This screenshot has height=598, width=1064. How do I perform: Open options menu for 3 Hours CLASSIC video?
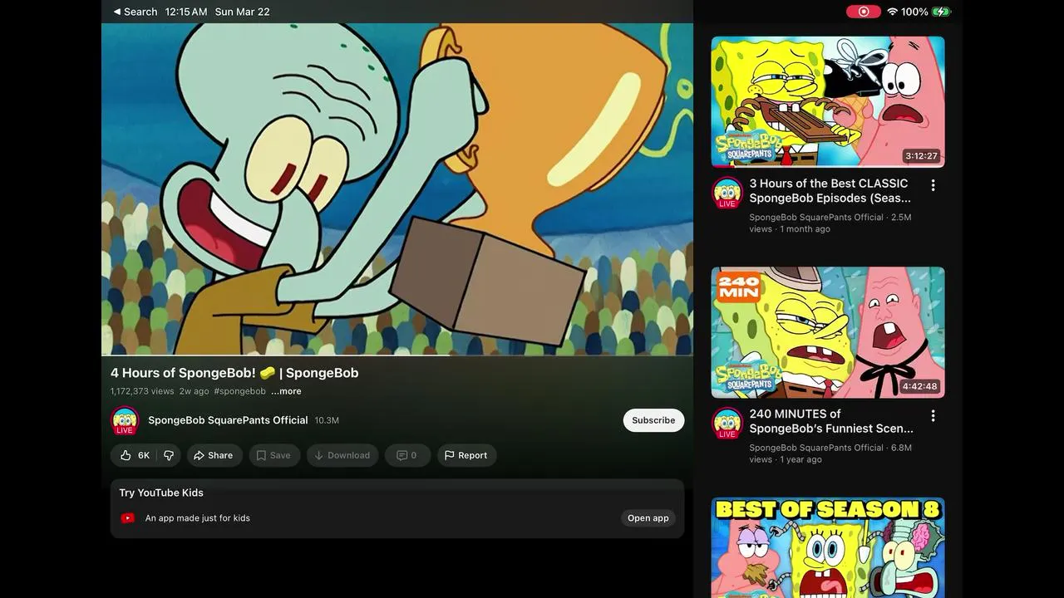click(933, 185)
